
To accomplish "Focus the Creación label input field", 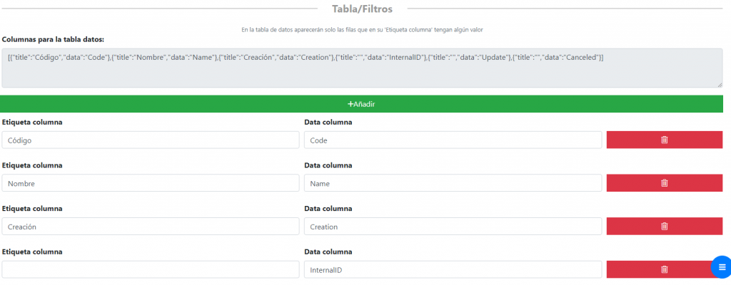I will click(151, 227).
